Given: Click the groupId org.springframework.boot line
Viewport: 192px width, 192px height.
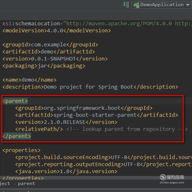Looking at the screenshot, I should [84, 108].
